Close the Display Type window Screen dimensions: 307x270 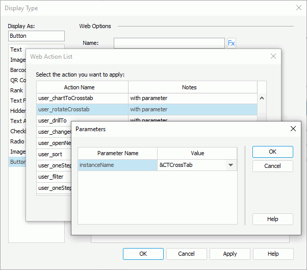coord(298,8)
